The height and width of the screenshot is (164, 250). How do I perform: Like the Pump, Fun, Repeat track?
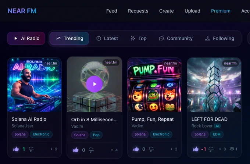[x=136, y=149]
